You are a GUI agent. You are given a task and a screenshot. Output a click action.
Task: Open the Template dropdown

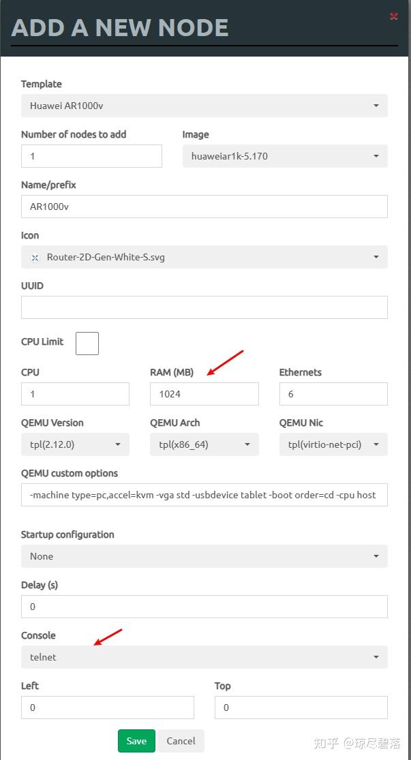204,106
